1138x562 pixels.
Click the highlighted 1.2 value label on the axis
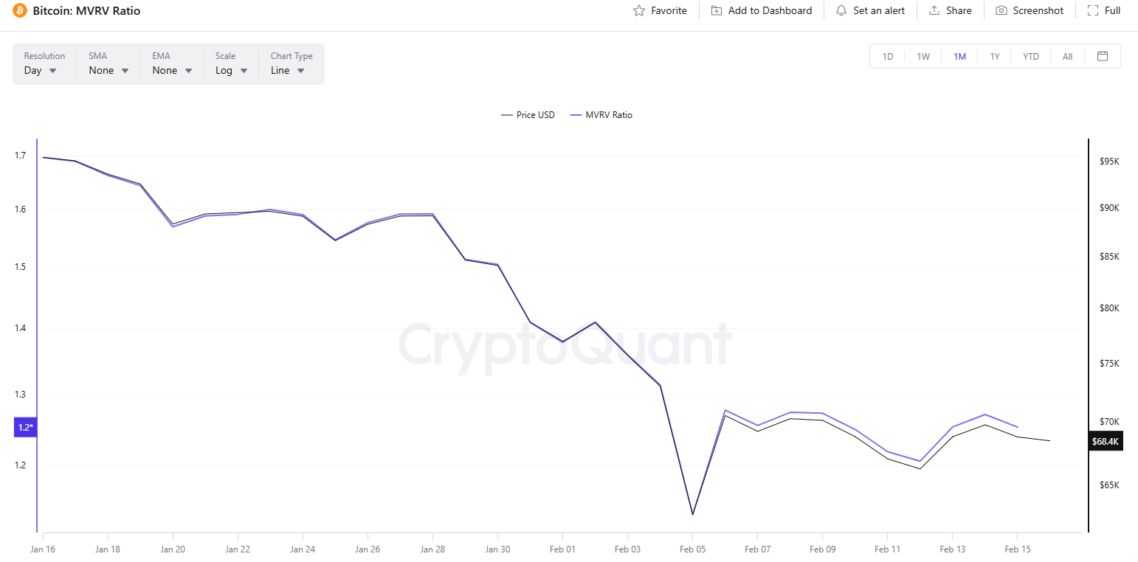tap(24, 427)
